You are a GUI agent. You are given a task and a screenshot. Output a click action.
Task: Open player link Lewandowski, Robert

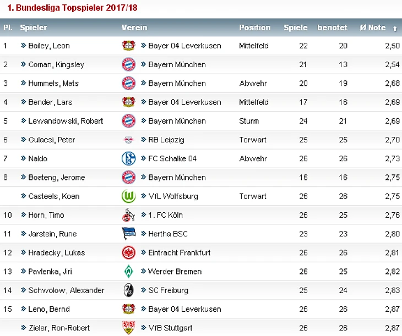pos(66,121)
